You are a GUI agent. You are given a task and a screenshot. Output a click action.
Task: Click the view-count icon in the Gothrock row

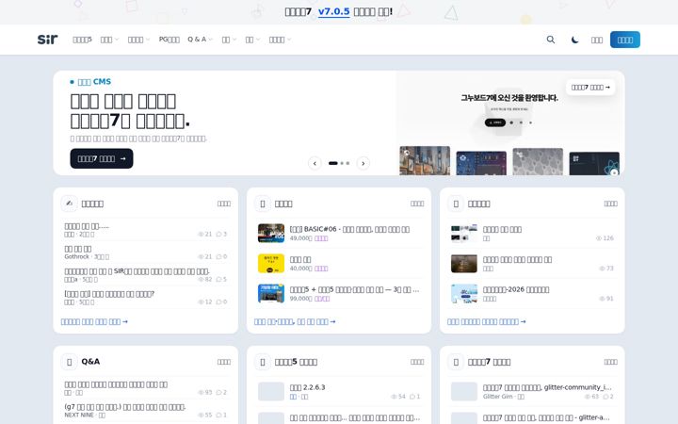pos(201,256)
